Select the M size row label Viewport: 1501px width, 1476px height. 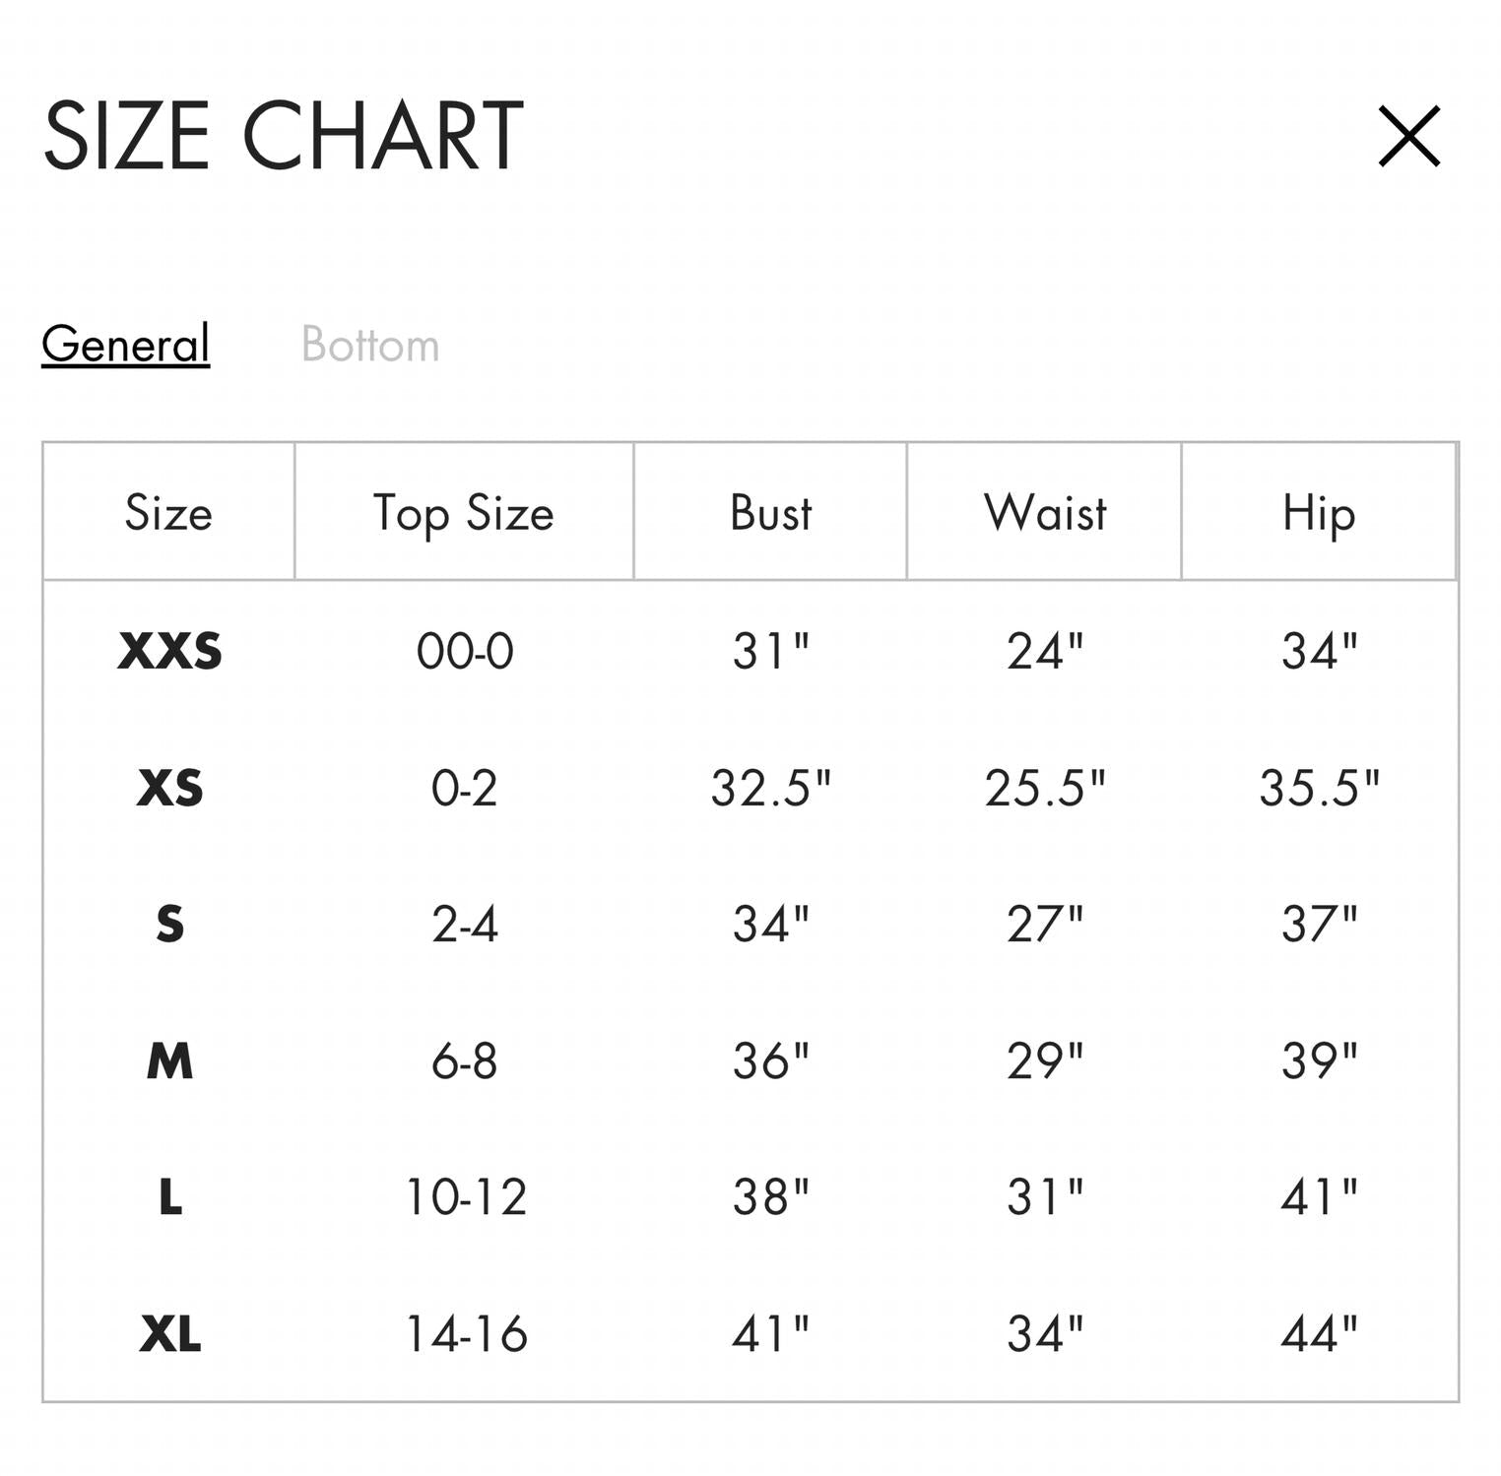point(169,1061)
